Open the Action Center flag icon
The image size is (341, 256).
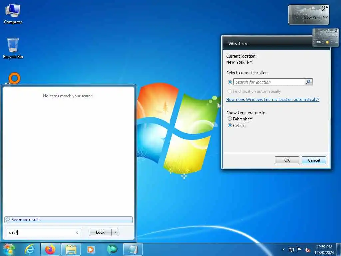[299, 249]
